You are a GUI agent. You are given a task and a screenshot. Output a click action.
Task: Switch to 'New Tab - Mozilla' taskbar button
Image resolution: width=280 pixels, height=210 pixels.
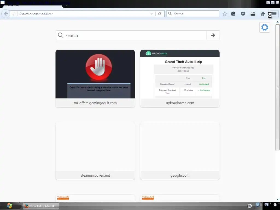tap(41, 206)
